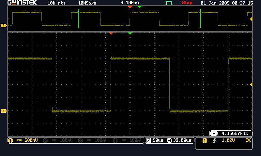Image resolution: width=261 pixels, height=156 pixels.
Task: Select the rising edge trigger slope icon
Action: pyautogui.click(x=215, y=140)
